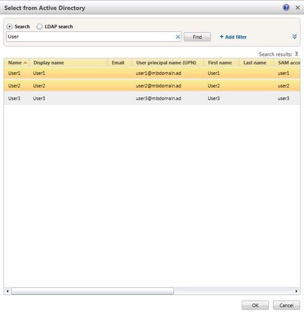Click the OK button
Image resolution: width=304 pixels, height=318 pixels.
[255, 305]
